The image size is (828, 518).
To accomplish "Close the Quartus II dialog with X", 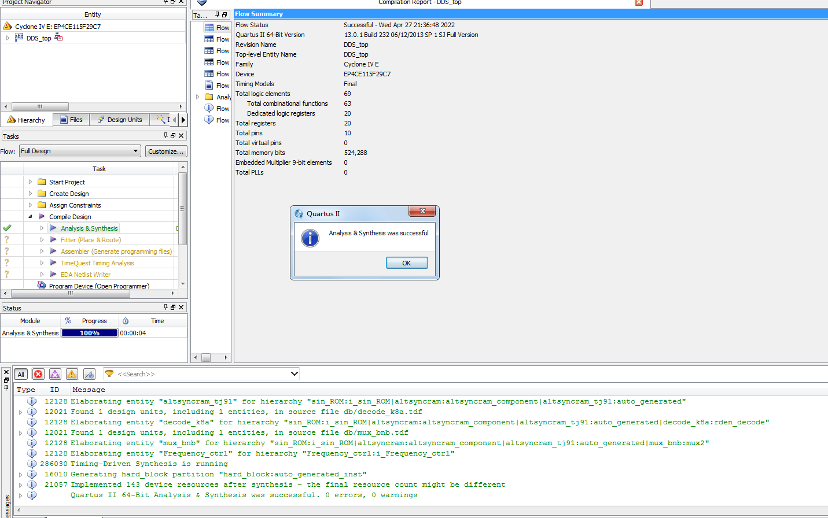I will pyautogui.click(x=422, y=211).
